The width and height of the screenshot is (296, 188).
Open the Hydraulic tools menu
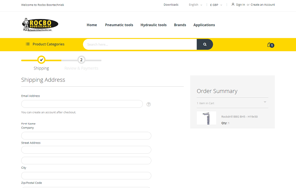(x=154, y=25)
